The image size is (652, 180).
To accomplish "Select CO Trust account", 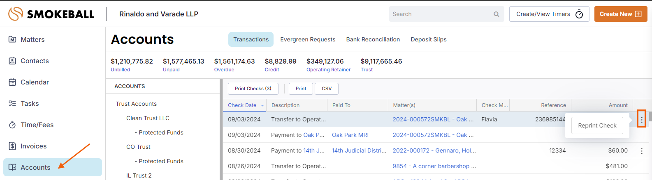I will point(138,147).
